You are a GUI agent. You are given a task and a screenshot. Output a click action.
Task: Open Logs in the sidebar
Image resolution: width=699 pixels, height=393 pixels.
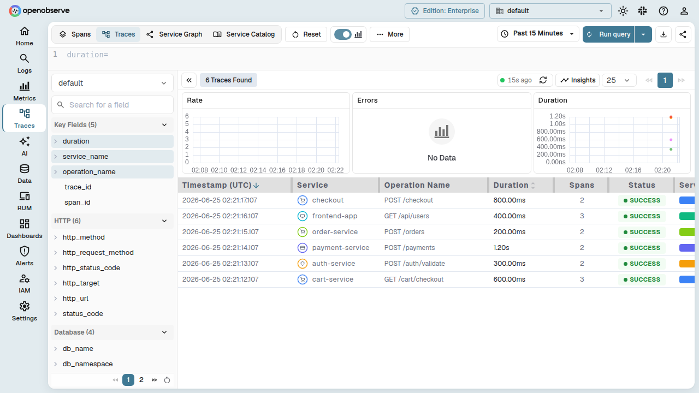[24, 63]
